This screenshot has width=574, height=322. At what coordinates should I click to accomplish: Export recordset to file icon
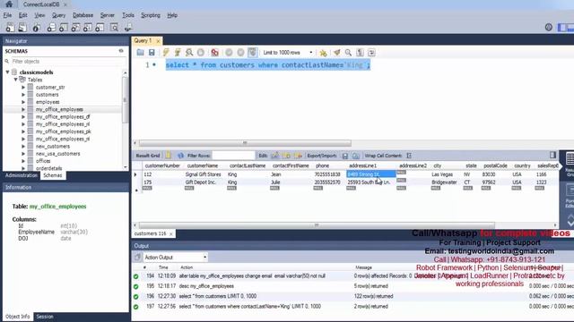(344, 156)
